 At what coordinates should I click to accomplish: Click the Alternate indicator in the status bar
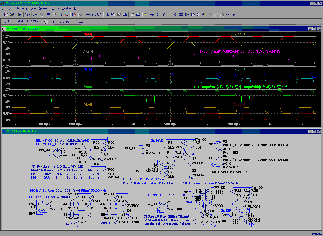coord(316,234)
